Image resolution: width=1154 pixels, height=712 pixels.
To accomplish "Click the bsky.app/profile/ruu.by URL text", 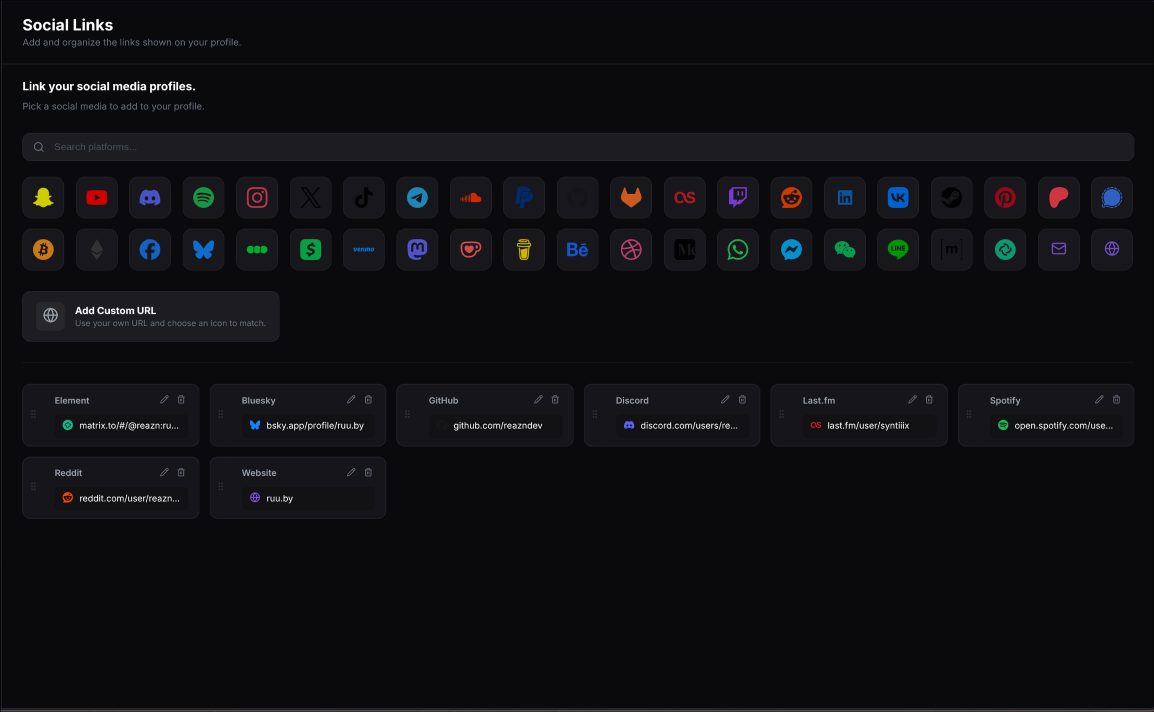I will pyautogui.click(x=315, y=426).
